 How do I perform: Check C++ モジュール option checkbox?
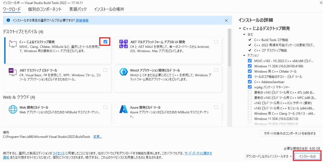pyautogui.click(x=250, y=108)
